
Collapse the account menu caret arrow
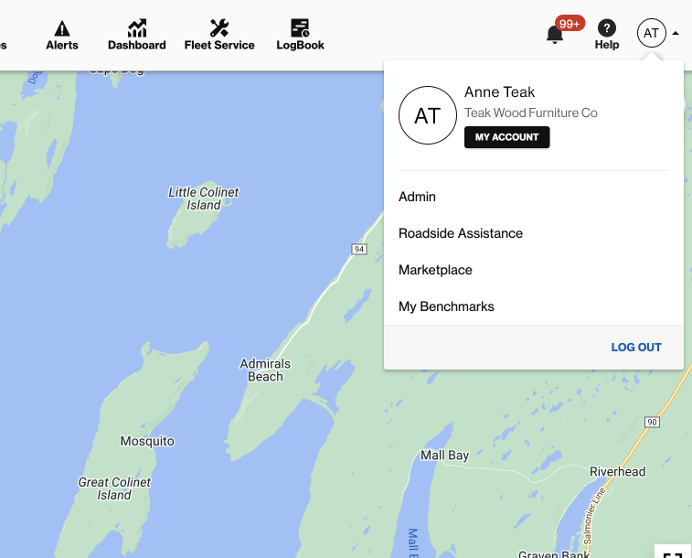point(676,34)
